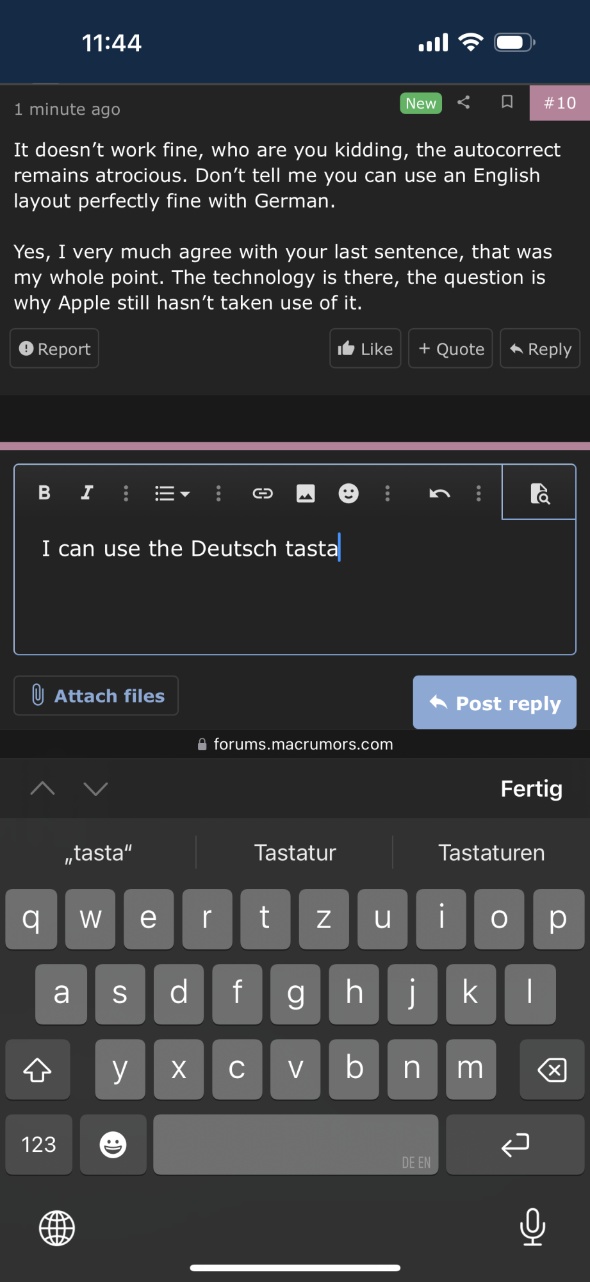Expand more options after the italic button
The image size is (590, 1282).
126,493
